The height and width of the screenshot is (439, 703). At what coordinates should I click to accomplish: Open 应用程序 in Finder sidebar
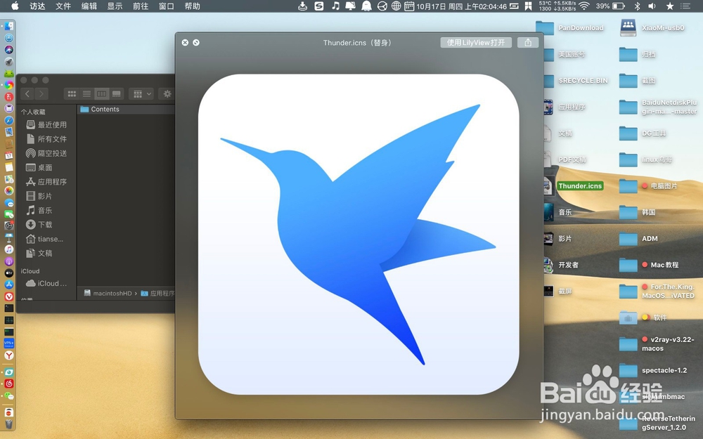click(46, 182)
